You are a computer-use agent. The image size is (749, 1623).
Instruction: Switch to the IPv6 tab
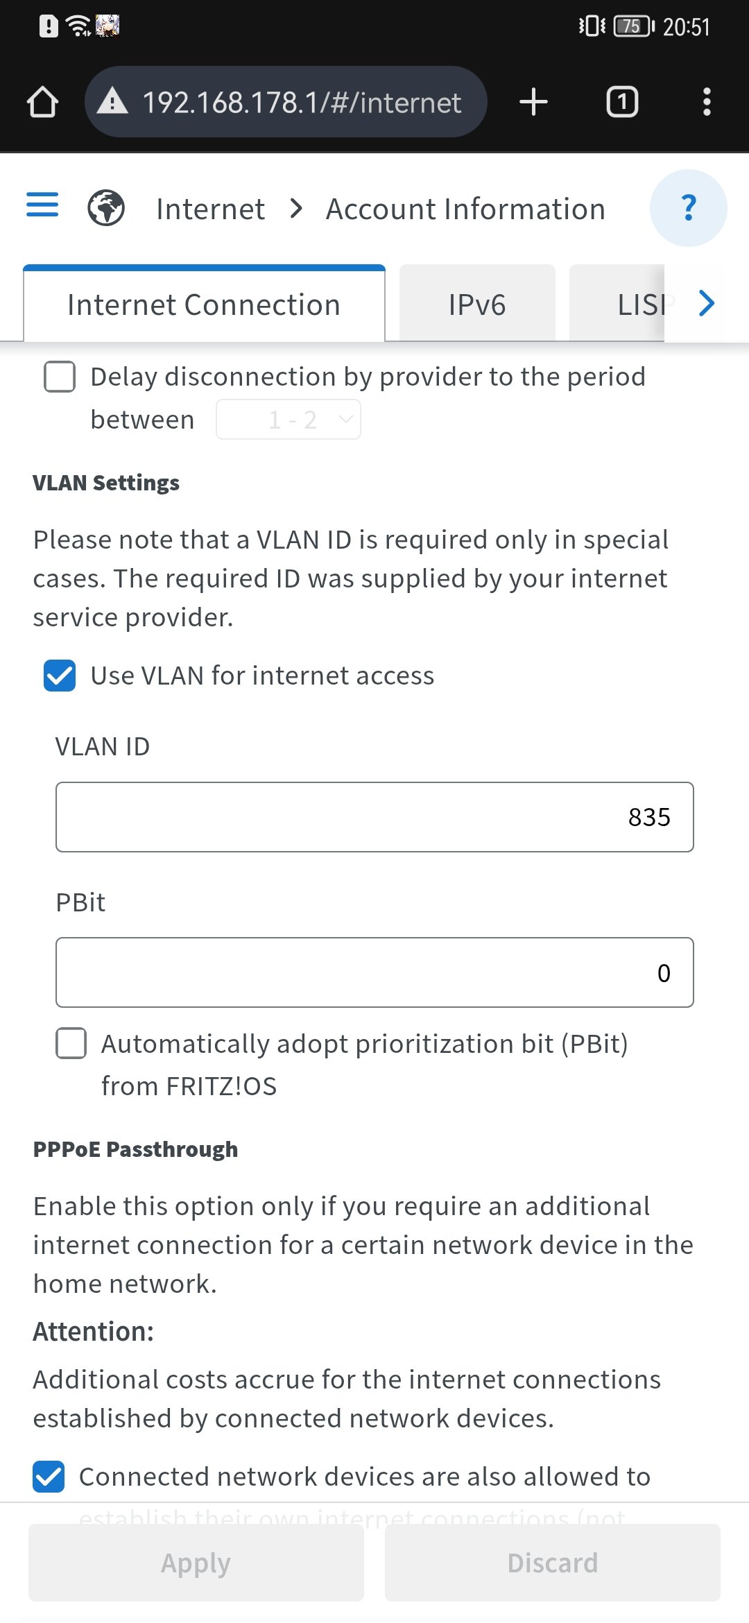pos(477,304)
